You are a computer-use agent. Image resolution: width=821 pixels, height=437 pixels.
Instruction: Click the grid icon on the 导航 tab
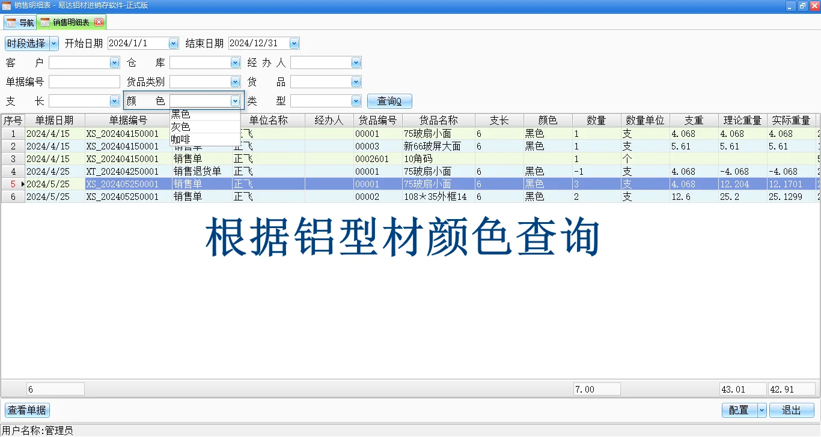point(11,22)
